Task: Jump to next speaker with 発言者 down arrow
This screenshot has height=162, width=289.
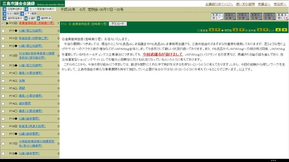Action: click(x=218, y=30)
